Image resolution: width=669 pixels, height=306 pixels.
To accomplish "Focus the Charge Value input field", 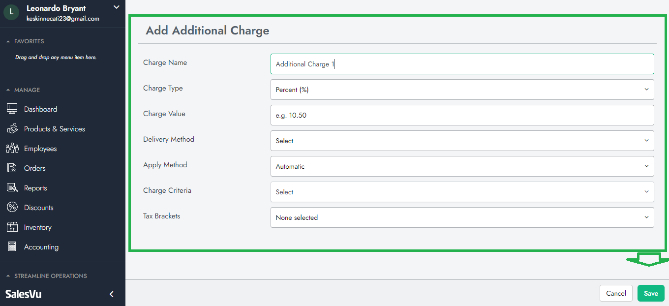I will click(x=462, y=115).
